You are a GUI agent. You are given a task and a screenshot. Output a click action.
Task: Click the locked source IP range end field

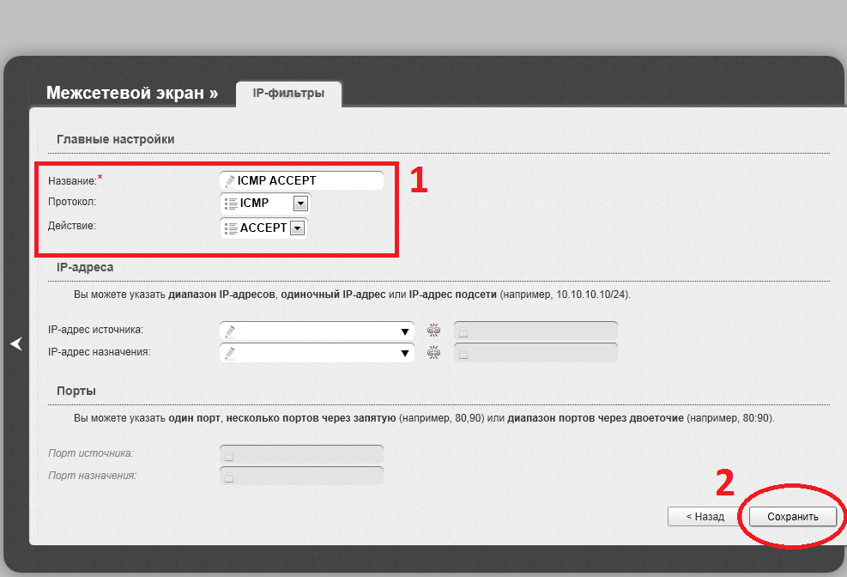pyautogui.click(x=535, y=331)
